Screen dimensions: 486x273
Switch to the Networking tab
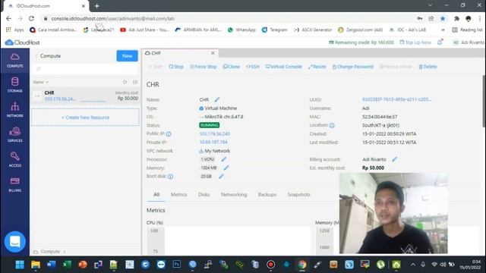(234, 194)
